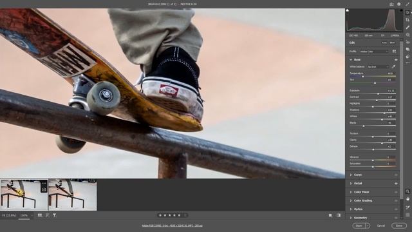Click the Open button

click(x=359, y=226)
